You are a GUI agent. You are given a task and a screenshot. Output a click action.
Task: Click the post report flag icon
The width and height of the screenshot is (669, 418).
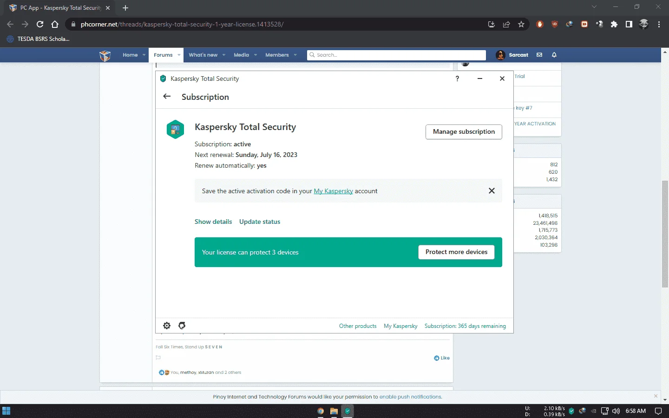(x=158, y=358)
